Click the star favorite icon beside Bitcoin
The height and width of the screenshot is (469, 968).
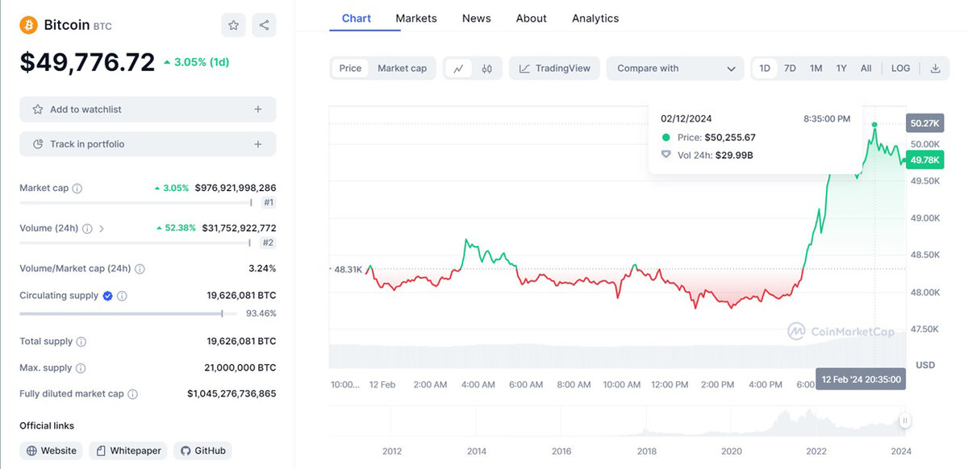[x=233, y=25]
